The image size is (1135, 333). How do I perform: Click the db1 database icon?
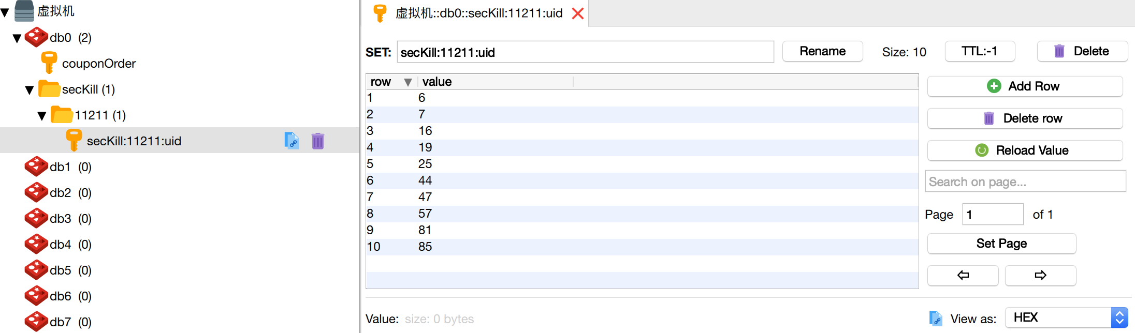[x=36, y=166]
